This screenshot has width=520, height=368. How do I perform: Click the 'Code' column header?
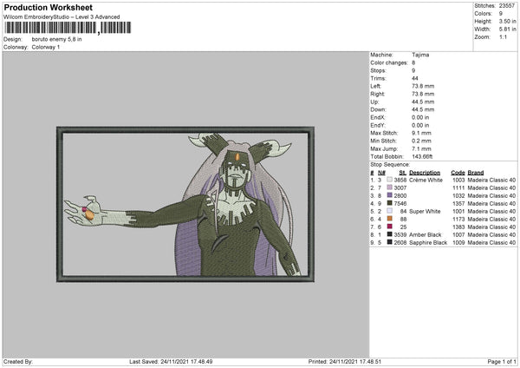click(458, 173)
